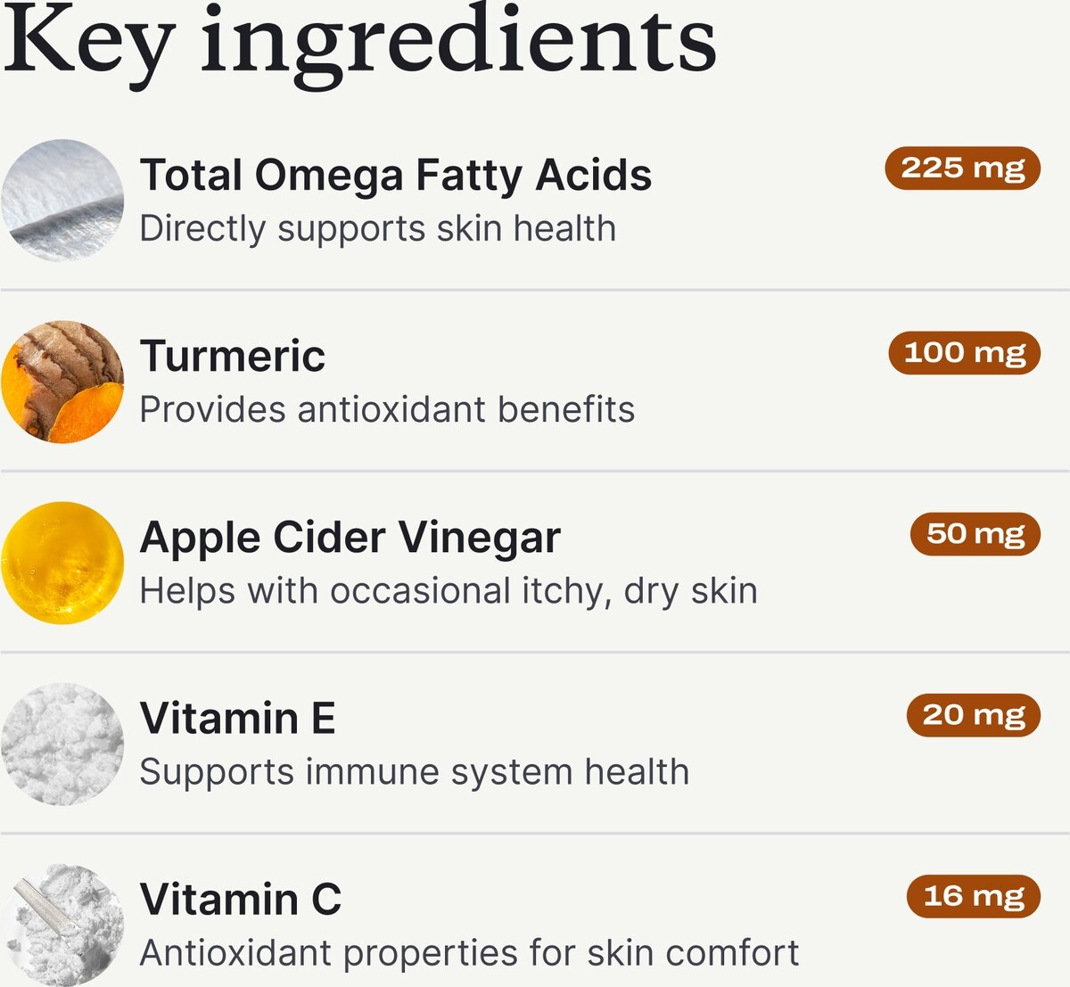1070x987 pixels.
Task: Click the Turmeric root image
Action: pyautogui.click(x=62, y=382)
